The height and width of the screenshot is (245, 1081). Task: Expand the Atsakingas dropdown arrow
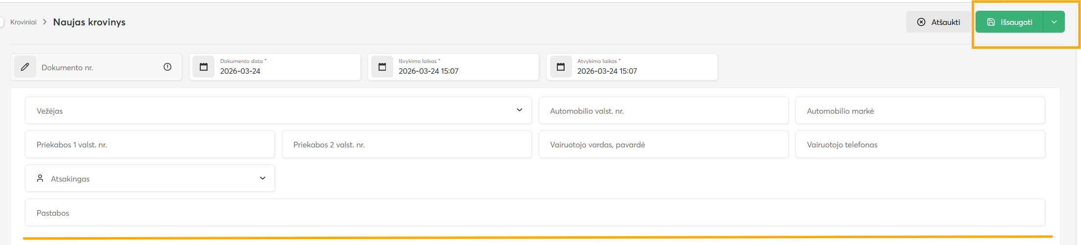coord(262,179)
